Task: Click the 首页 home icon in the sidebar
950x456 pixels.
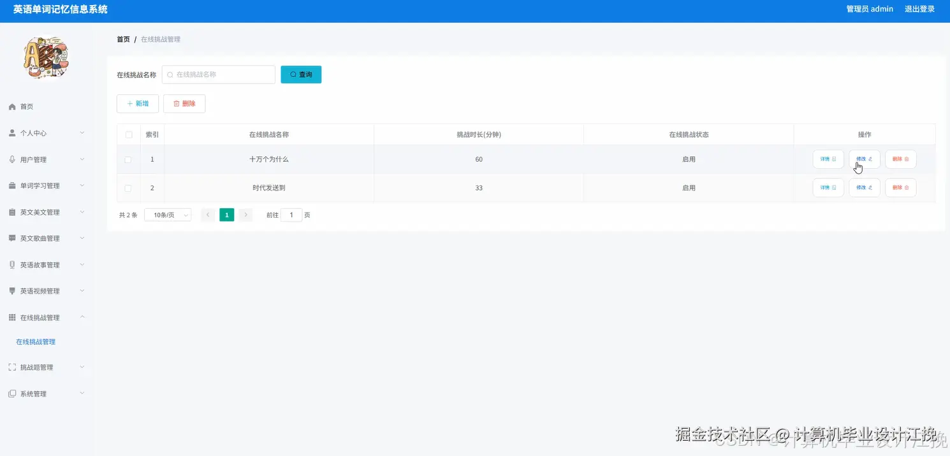Action: pyautogui.click(x=11, y=106)
